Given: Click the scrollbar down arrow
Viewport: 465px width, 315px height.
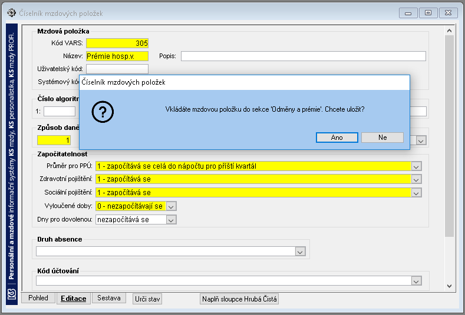Looking at the screenshot, I should point(449,286).
